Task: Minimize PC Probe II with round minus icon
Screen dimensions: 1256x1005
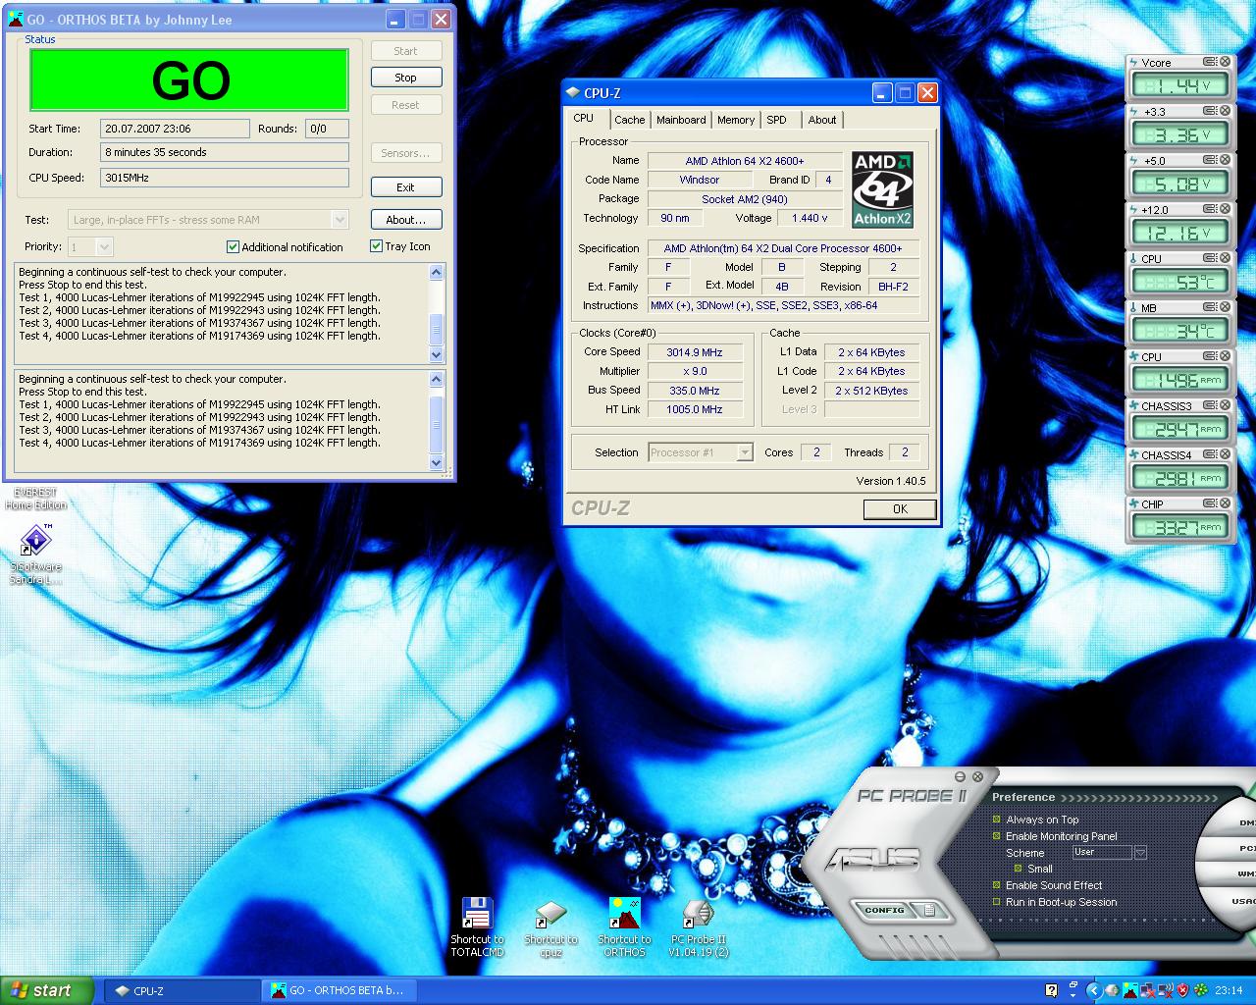Action: pyautogui.click(x=961, y=776)
